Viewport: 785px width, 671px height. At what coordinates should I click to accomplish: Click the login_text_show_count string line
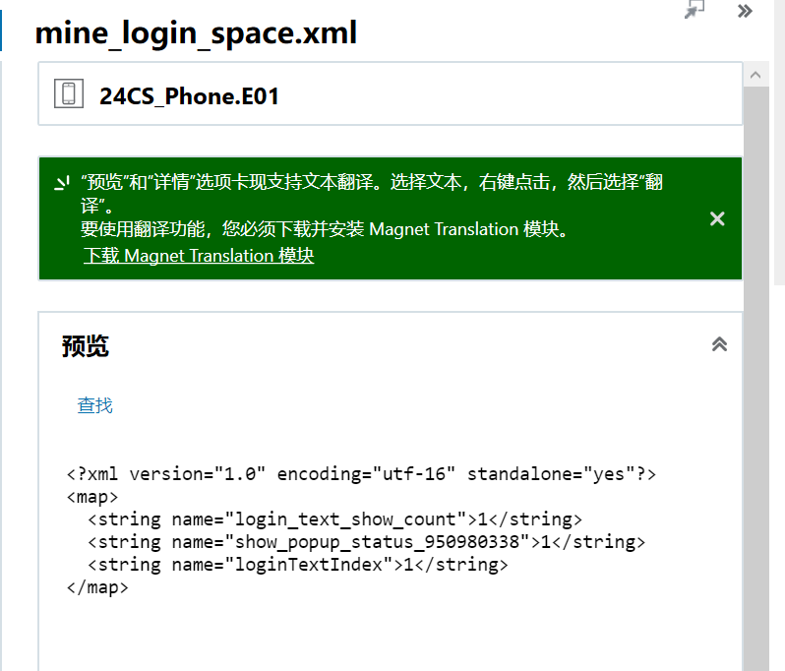point(334,519)
